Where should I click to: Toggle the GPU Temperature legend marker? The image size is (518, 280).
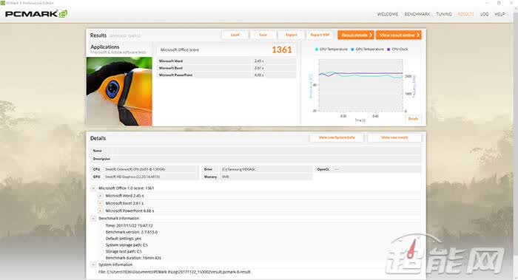coord(352,49)
